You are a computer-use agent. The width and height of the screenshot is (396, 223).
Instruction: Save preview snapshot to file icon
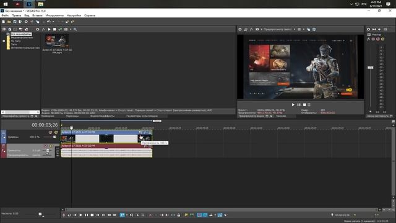(x=314, y=29)
